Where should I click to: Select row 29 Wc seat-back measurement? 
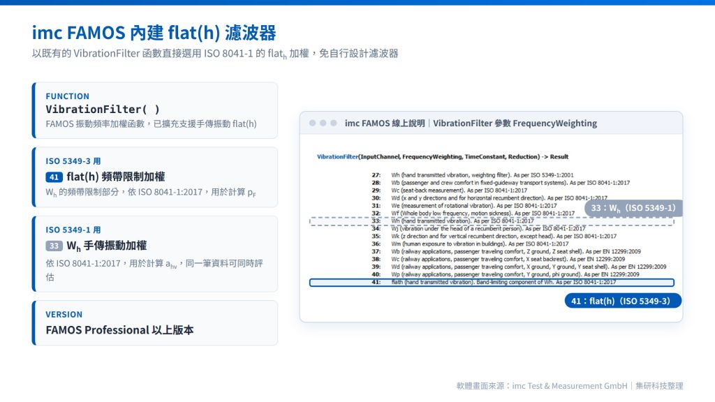click(x=449, y=191)
